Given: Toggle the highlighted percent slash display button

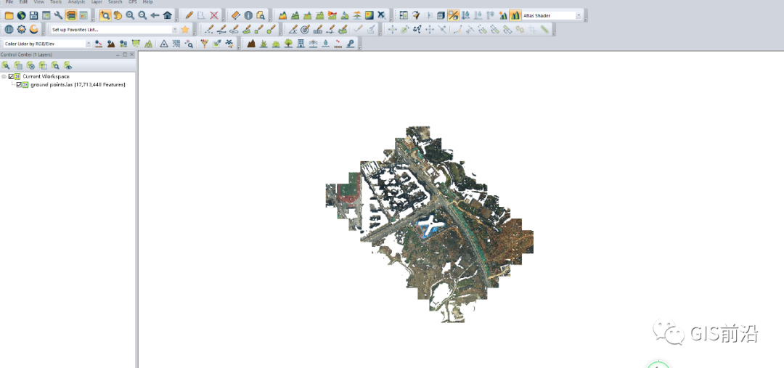Looking at the screenshot, I should pyautogui.click(x=453, y=15).
